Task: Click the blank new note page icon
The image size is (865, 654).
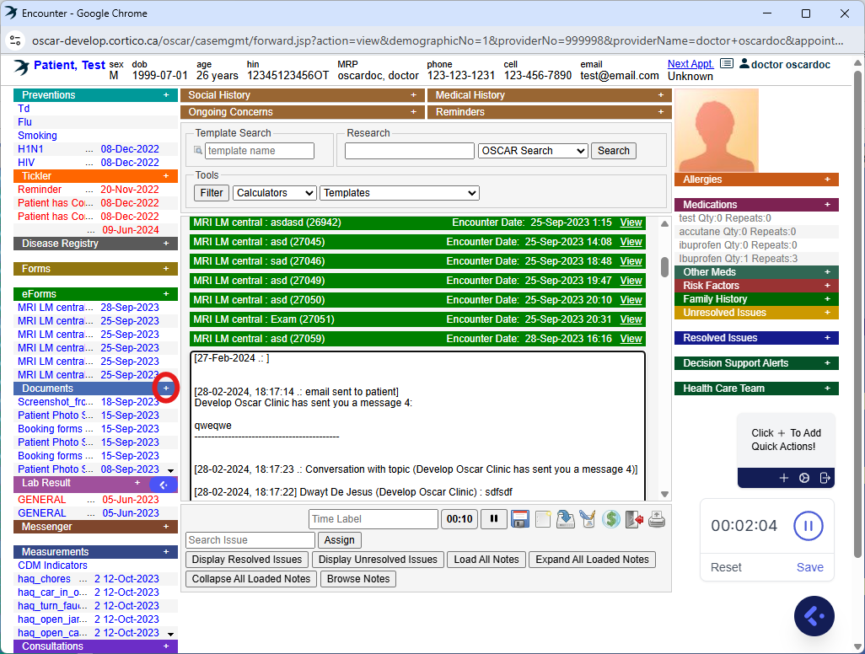Action: (543, 519)
